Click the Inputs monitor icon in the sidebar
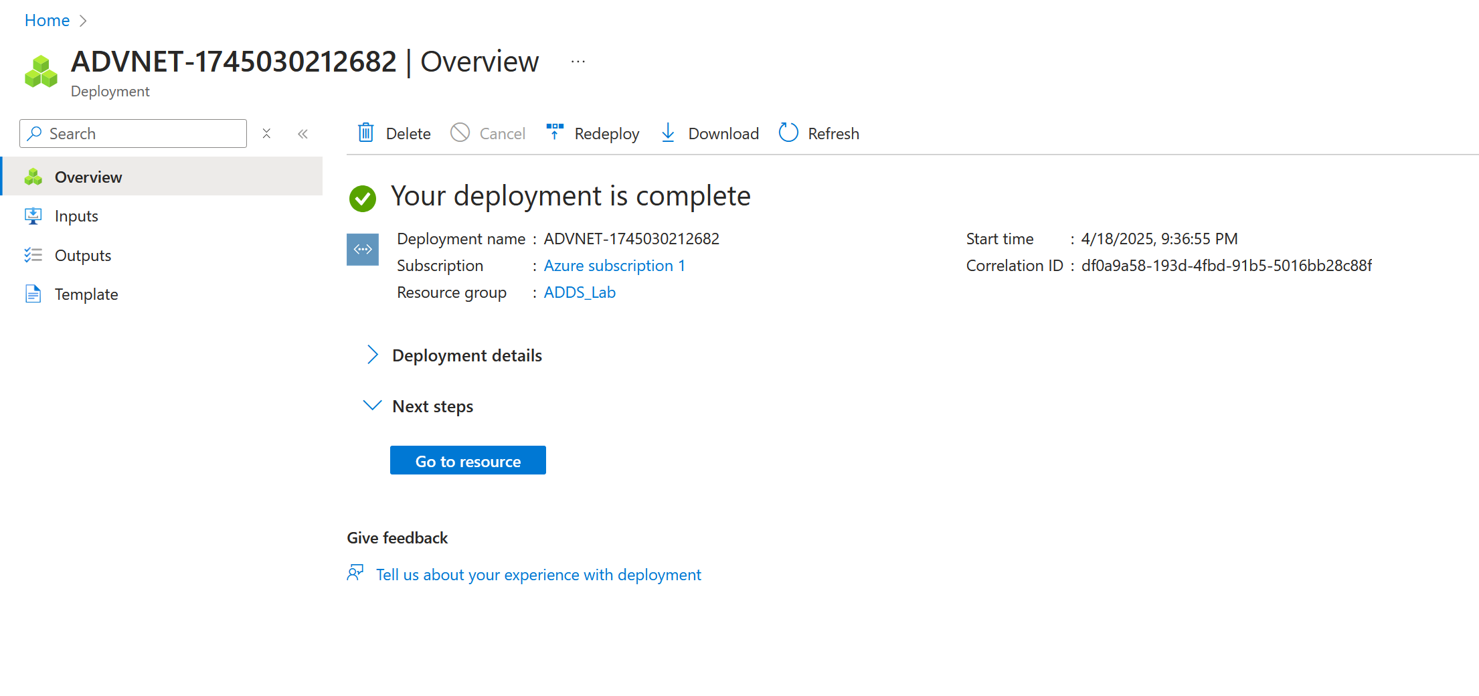 coord(33,215)
